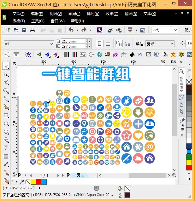Select the Zoom tool in the toolbox
The width and height of the screenshot is (195, 201).
click(6, 91)
